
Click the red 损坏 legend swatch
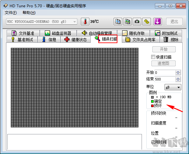tap(152, 106)
